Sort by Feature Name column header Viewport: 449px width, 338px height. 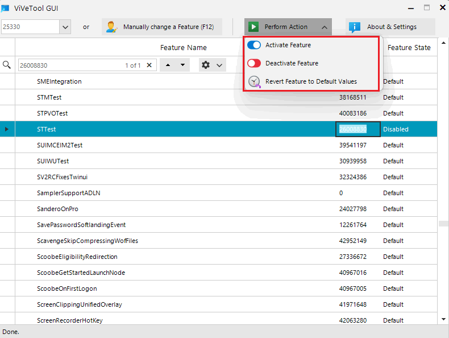[183, 48]
